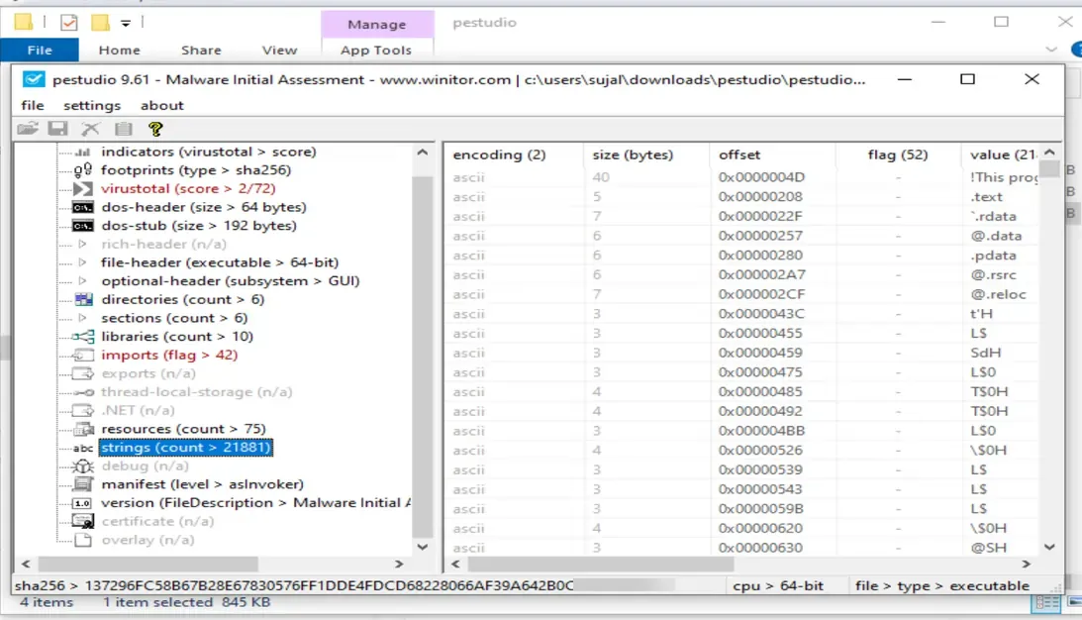The width and height of the screenshot is (1082, 620).
Task: Click the clipboard toolbar icon
Action: coord(123,129)
